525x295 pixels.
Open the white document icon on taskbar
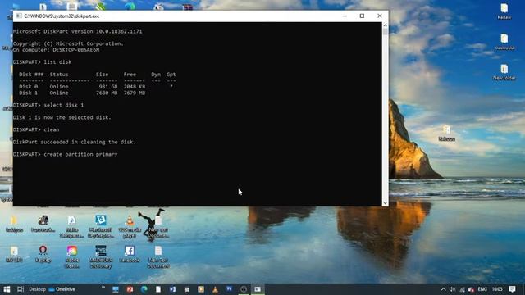click(x=158, y=289)
